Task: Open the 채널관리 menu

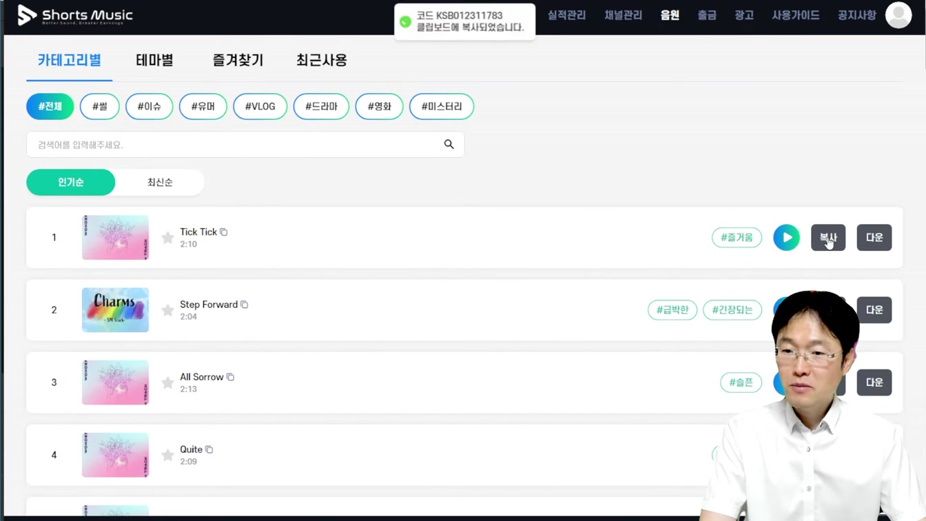Action: coord(624,15)
